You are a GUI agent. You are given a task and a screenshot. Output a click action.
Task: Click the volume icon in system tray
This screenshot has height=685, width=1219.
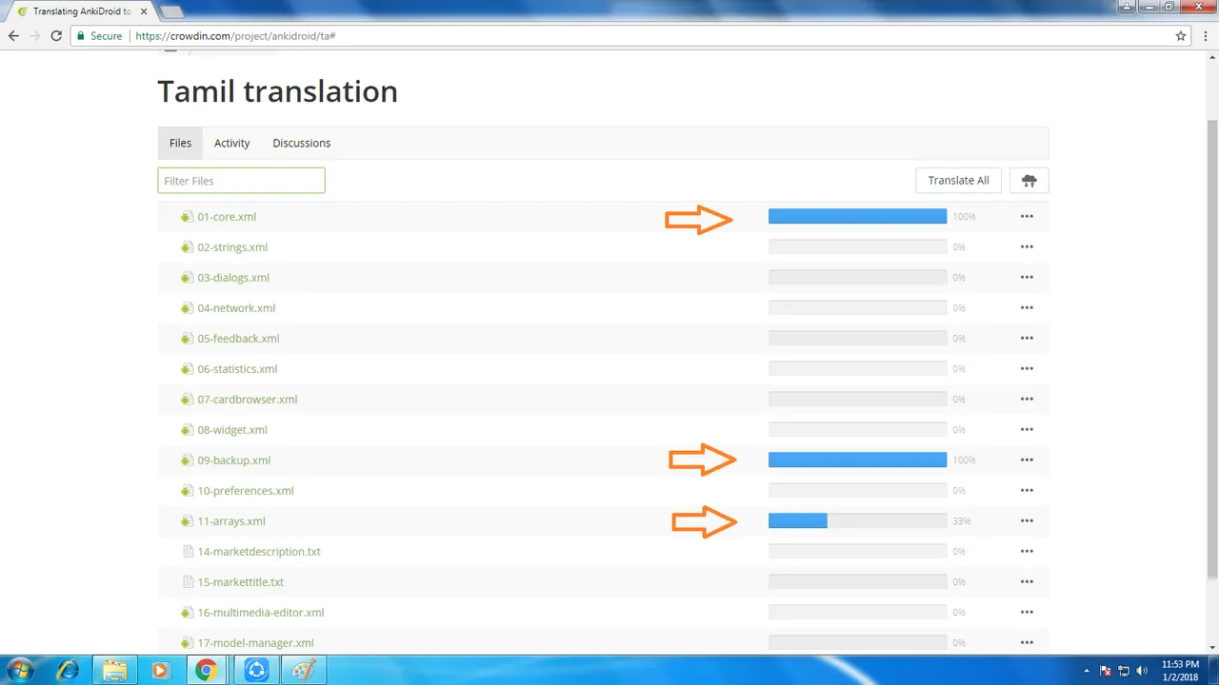click(1140, 671)
